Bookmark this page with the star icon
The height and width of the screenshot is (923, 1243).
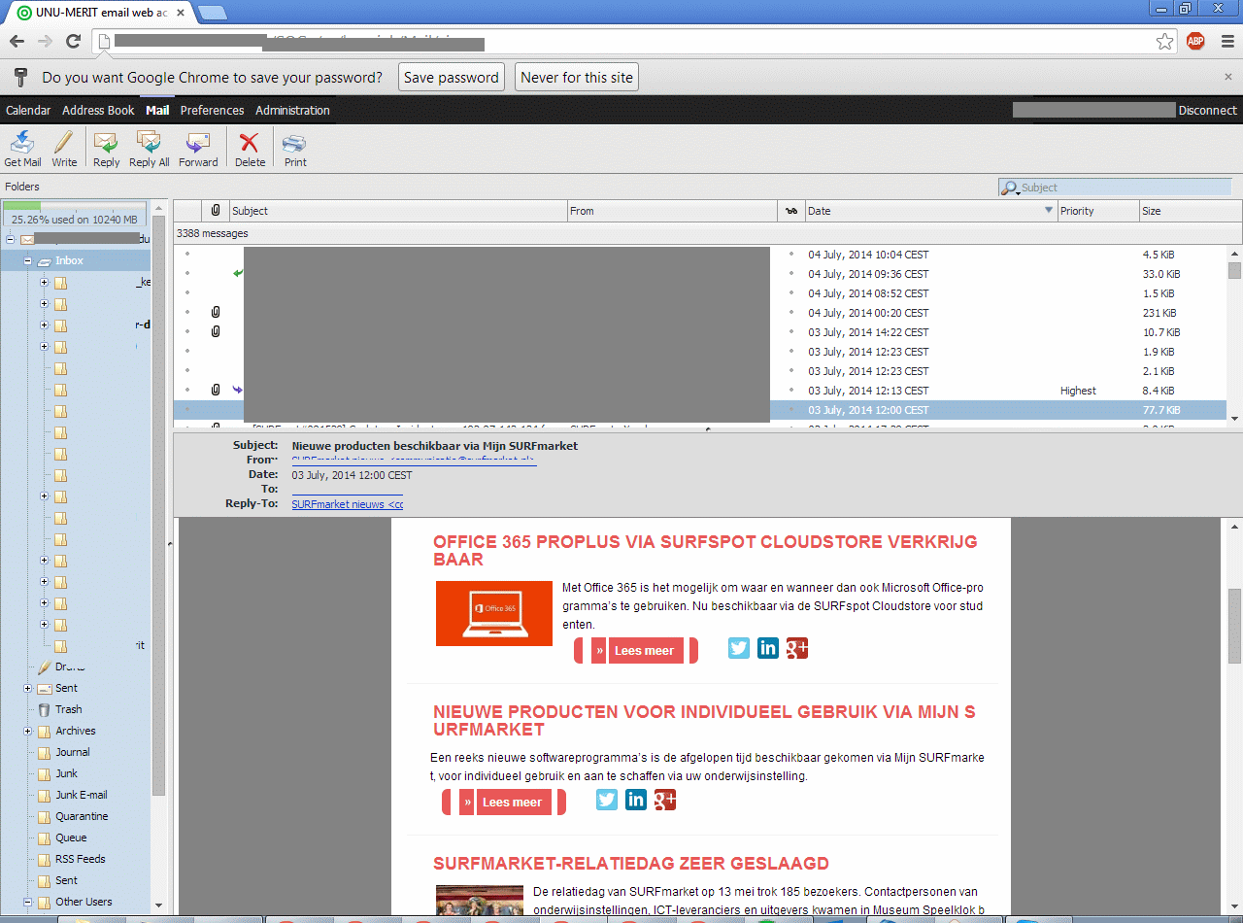coord(1164,41)
